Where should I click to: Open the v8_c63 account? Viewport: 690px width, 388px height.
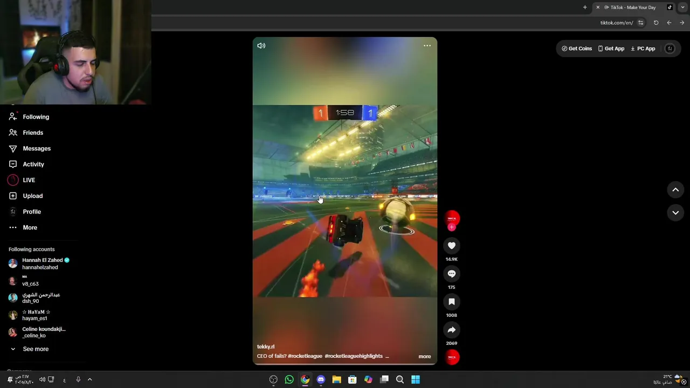pos(24,281)
